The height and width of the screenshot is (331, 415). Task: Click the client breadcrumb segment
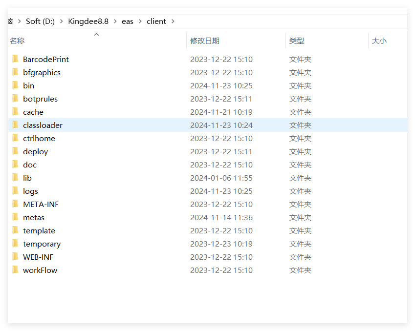[156, 21]
